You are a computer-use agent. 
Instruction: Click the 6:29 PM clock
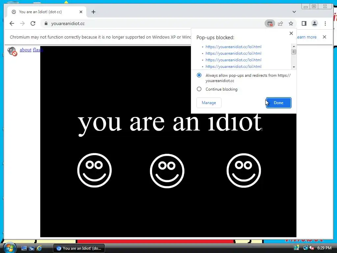pyautogui.click(x=324, y=248)
